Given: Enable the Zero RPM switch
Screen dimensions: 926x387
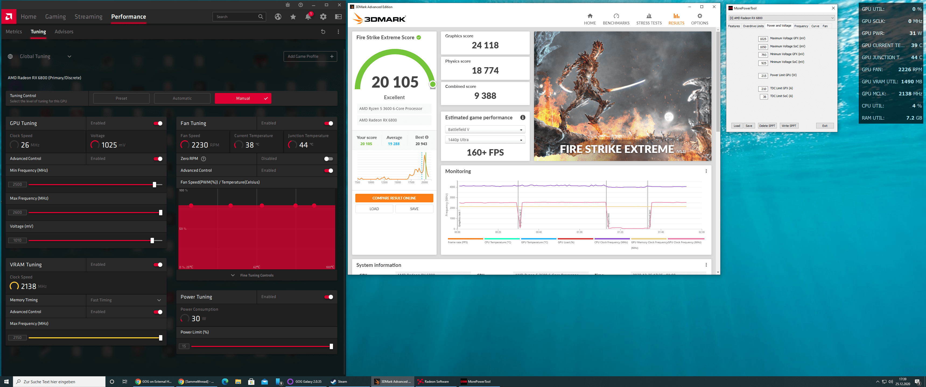Looking at the screenshot, I should click(329, 159).
